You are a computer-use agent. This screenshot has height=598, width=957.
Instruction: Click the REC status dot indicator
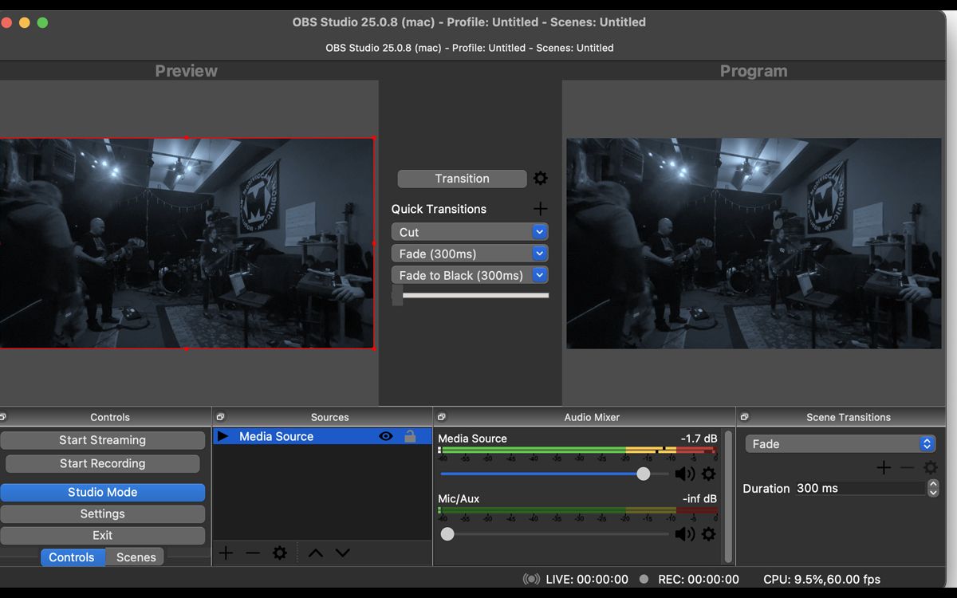[x=644, y=580]
